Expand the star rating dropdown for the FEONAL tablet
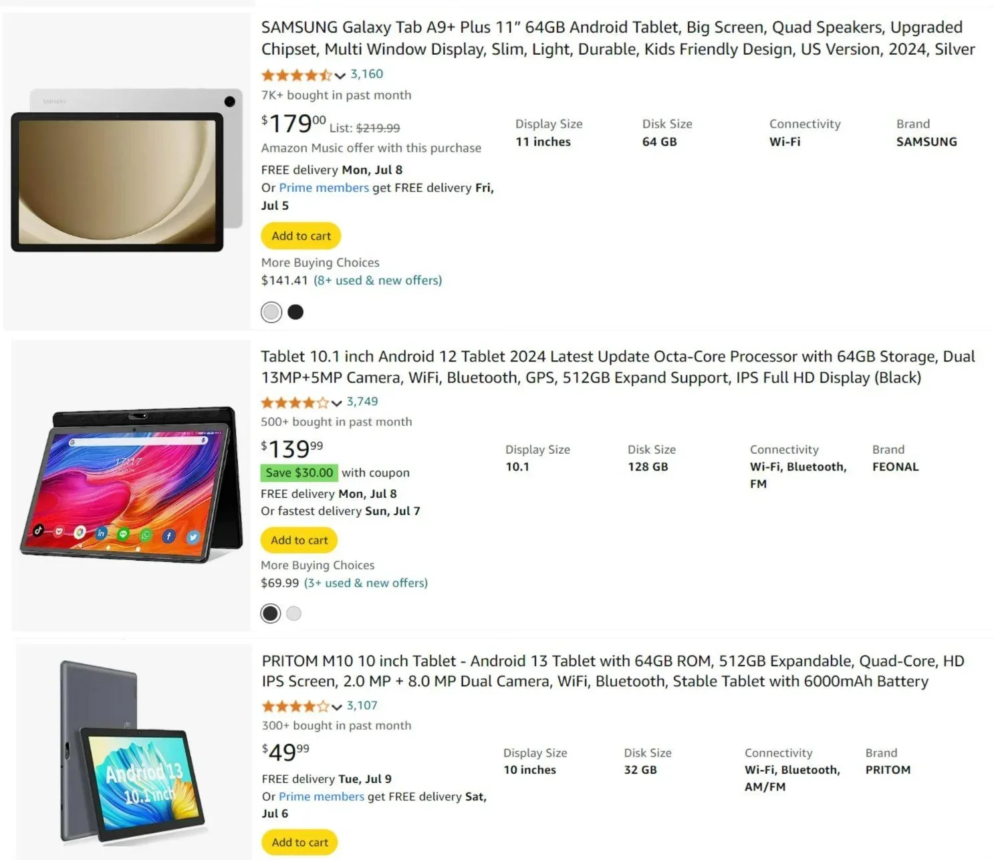Image resolution: width=994 pixels, height=860 pixels. (x=336, y=403)
